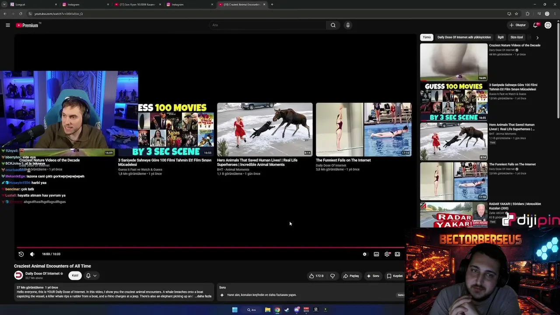Viewport: 560px width, 315px height.
Task: Like the video with 172 B
Action: pyautogui.click(x=316, y=276)
